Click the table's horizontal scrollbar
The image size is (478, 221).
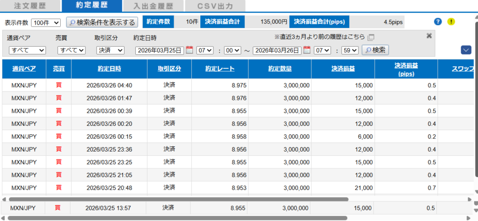pyautogui.click(x=187, y=199)
